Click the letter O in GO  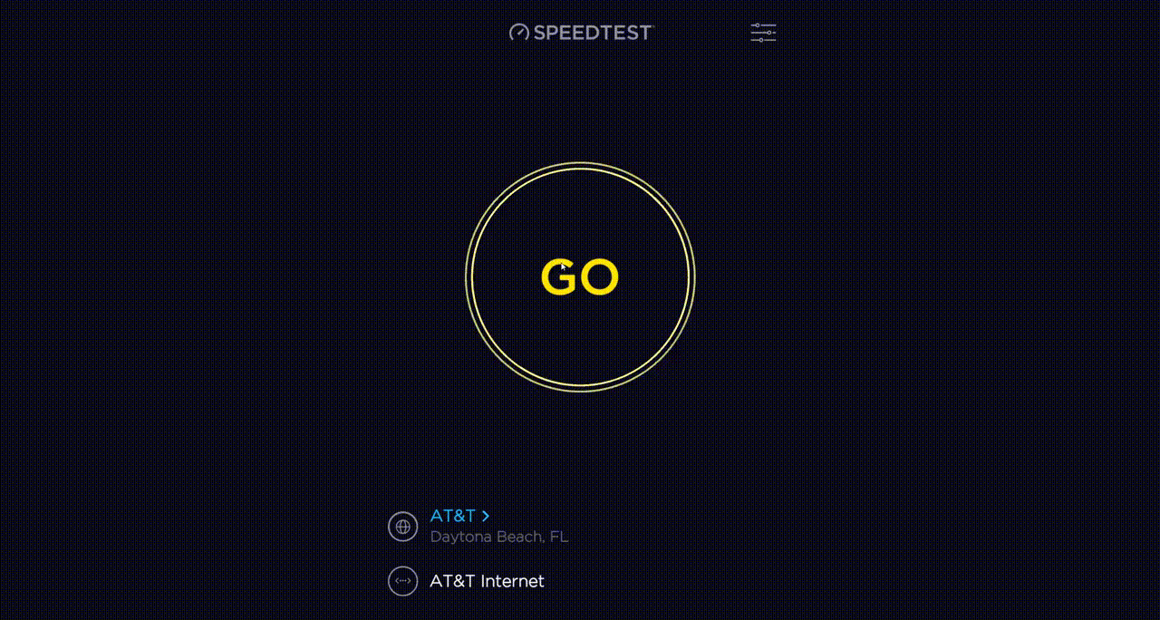[x=600, y=277]
